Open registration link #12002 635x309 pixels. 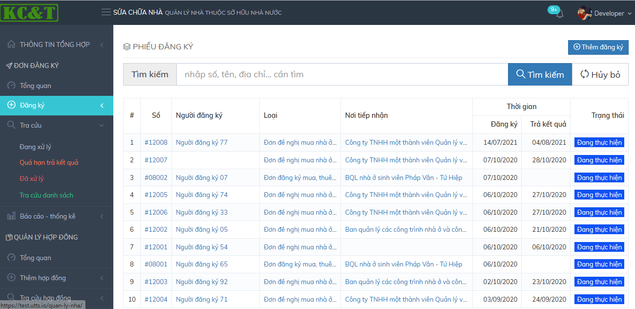[156, 229]
